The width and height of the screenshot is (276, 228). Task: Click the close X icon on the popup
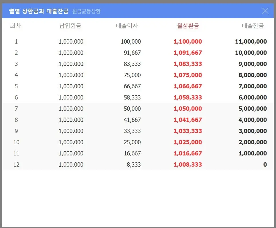click(x=265, y=11)
